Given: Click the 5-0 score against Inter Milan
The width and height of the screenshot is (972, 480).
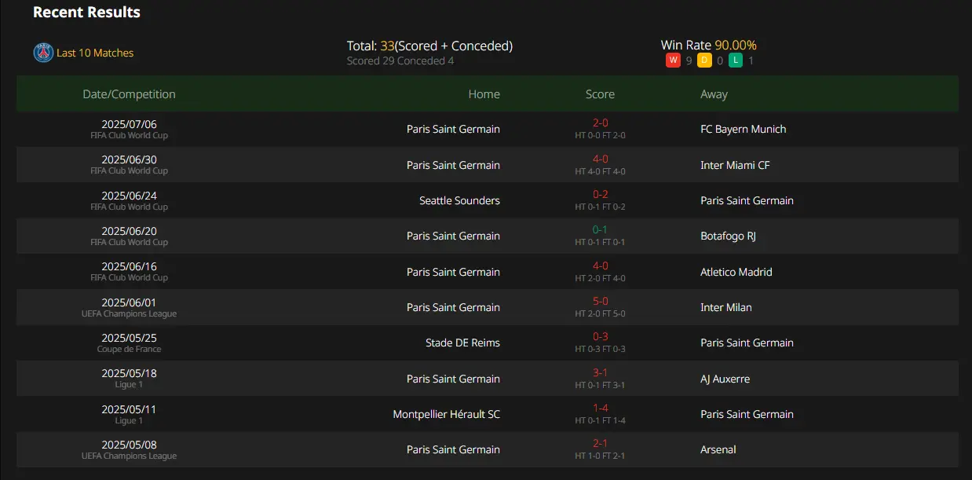Looking at the screenshot, I should 600,301.
